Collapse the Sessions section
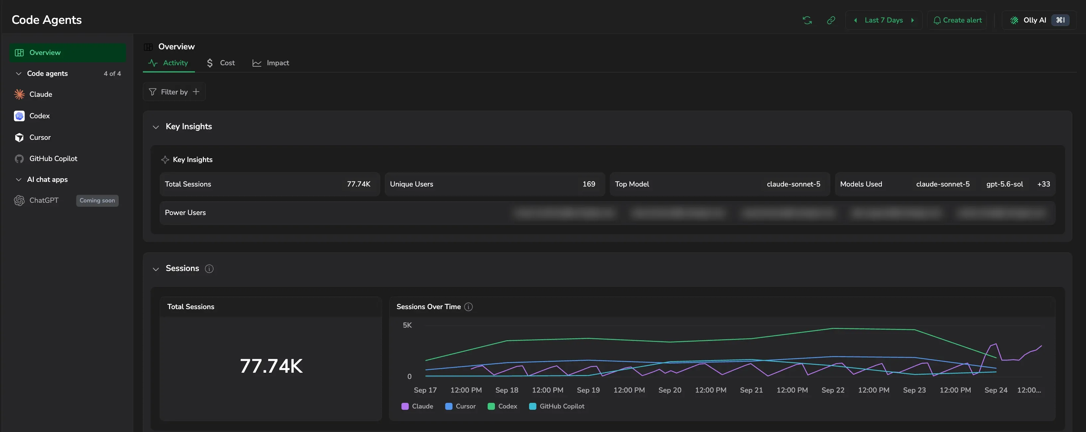Image resolution: width=1086 pixels, height=432 pixels. pos(156,269)
